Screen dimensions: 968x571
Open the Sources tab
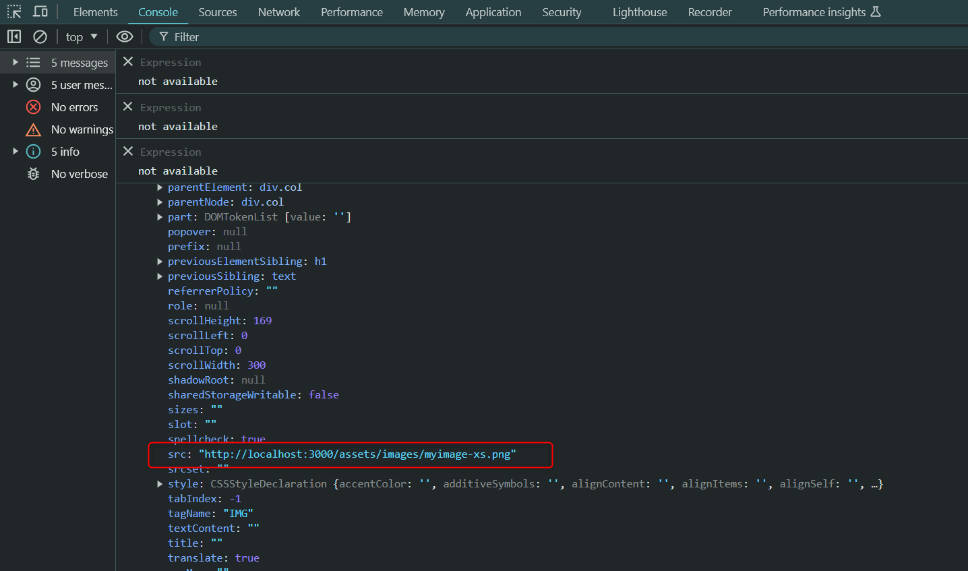pos(217,12)
